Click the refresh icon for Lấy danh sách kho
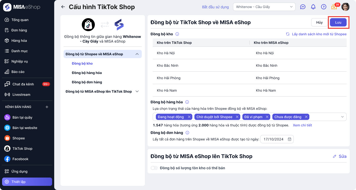This screenshot has height=190, width=356. pos(288,34)
